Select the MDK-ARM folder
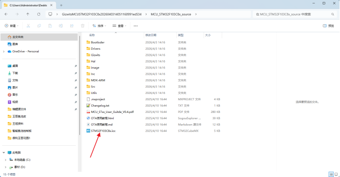 tap(96, 80)
